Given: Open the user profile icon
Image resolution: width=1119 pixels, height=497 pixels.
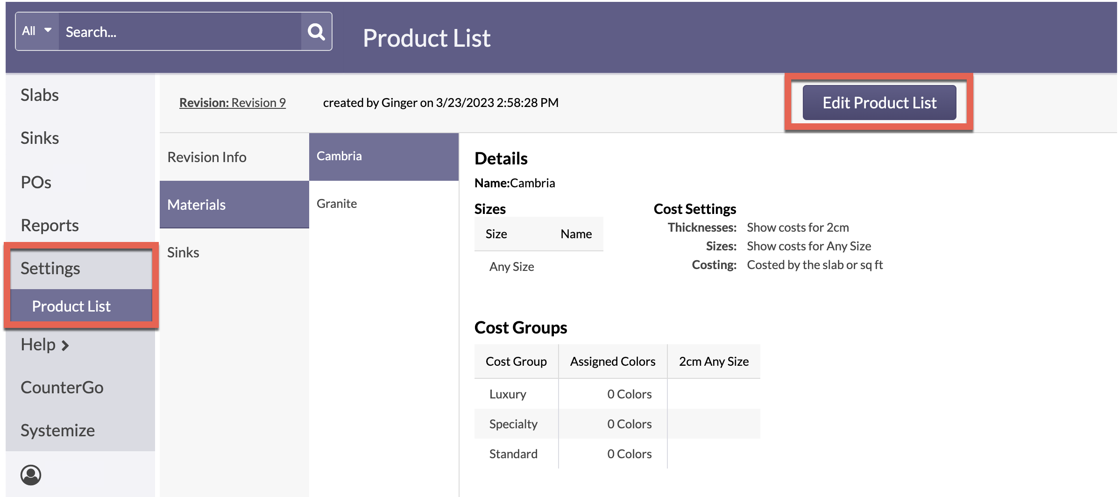Looking at the screenshot, I should tap(31, 475).
